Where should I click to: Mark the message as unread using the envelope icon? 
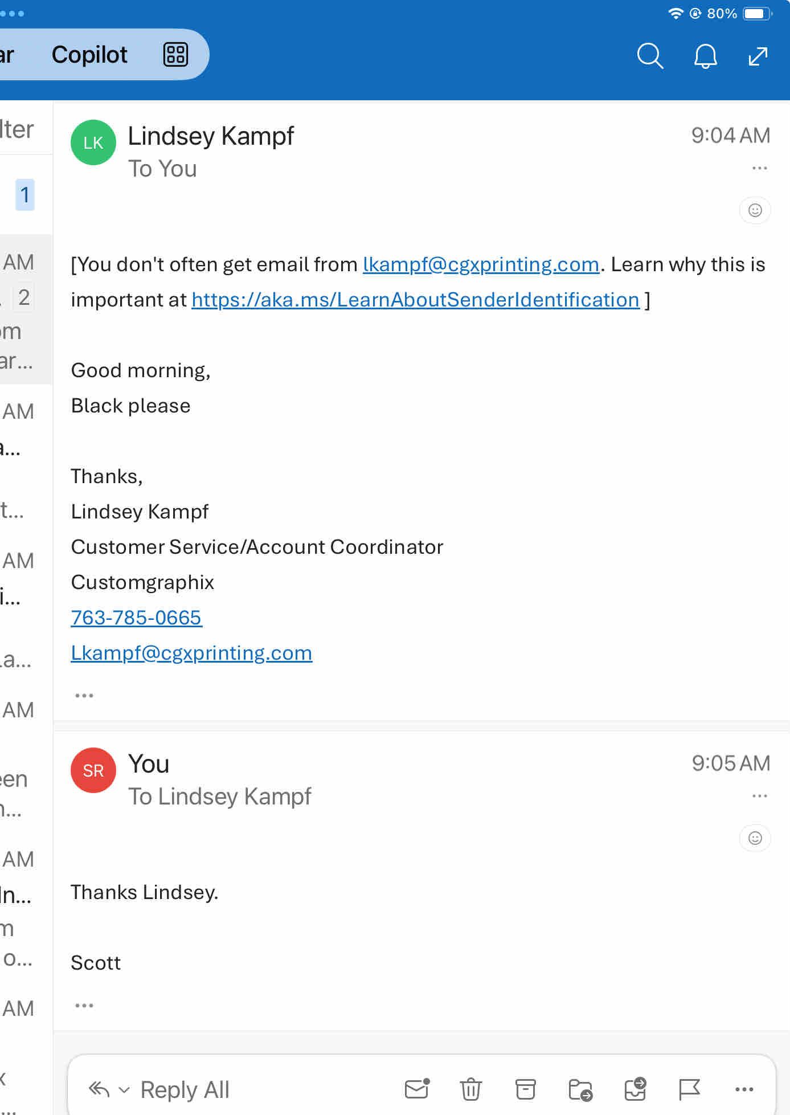click(417, 1089)
